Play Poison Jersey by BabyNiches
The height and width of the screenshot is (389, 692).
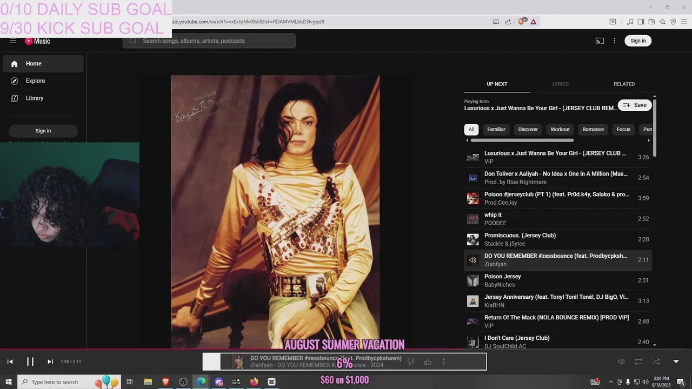tap(558, 280)
